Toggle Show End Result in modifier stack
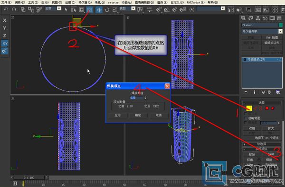The height and width of the screenshot is (187, 285). pos(254,92)
